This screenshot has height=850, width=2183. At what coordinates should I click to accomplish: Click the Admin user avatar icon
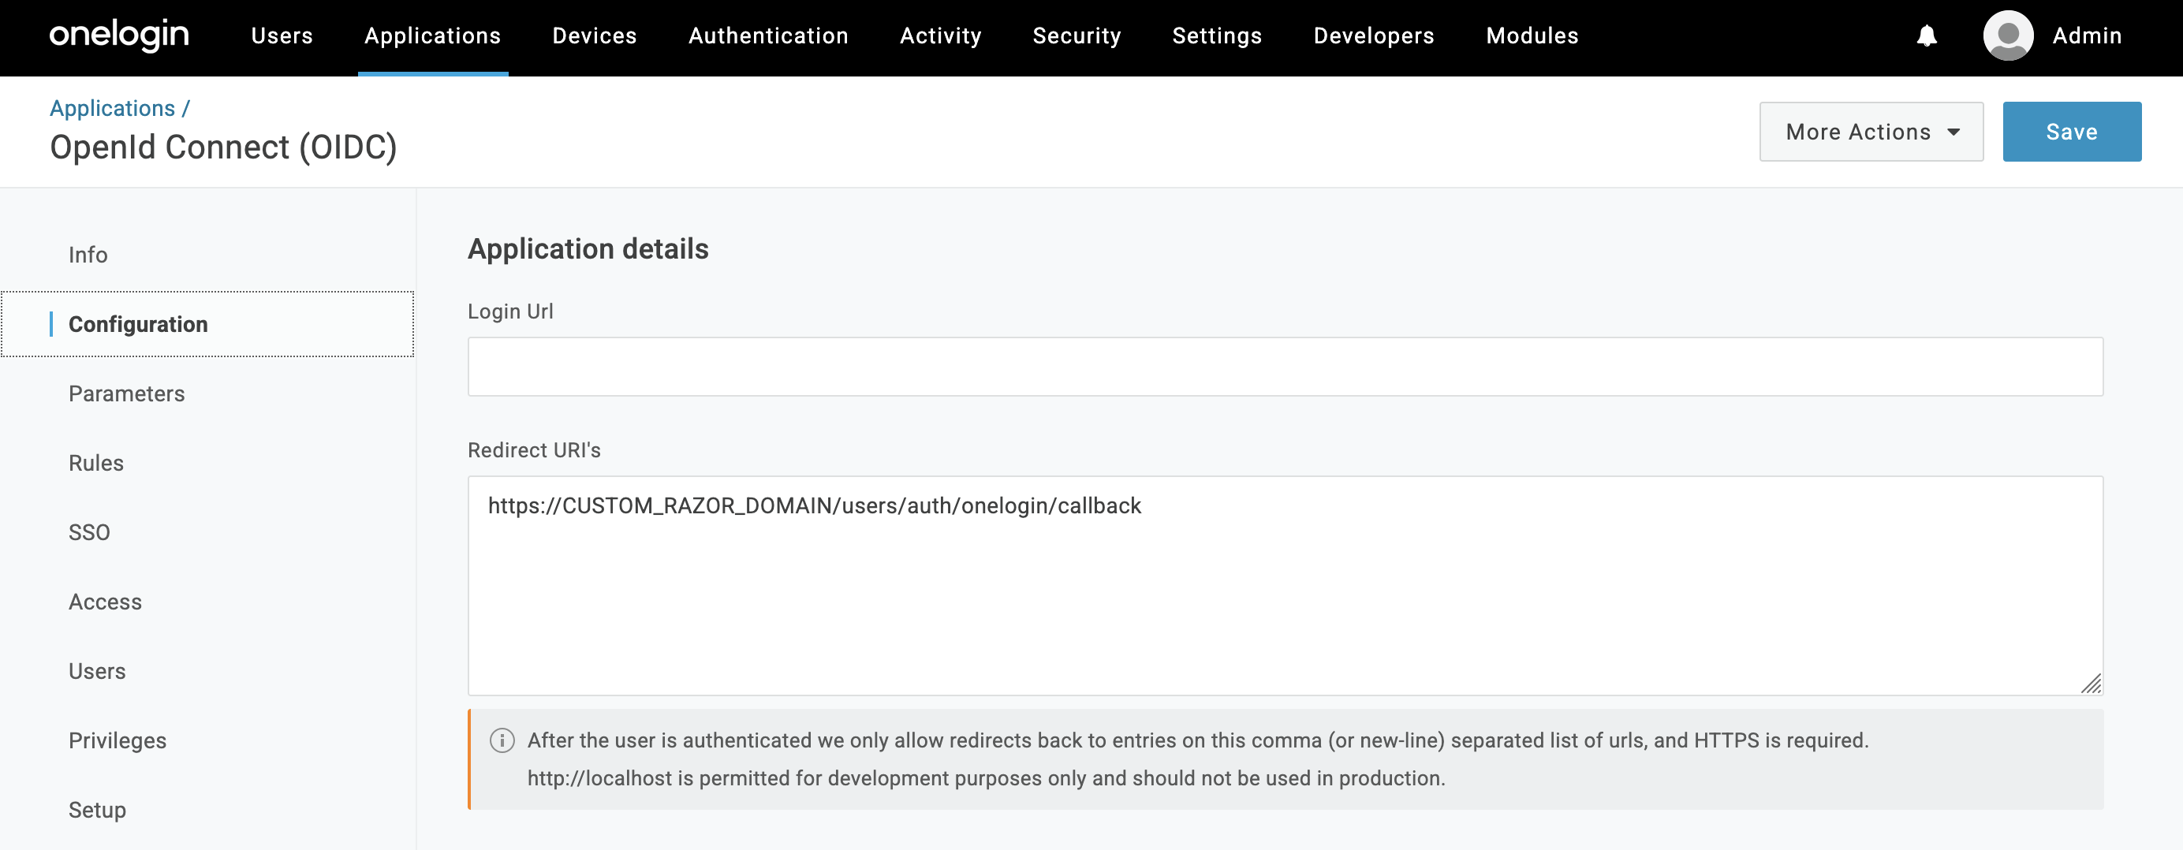2008,35
